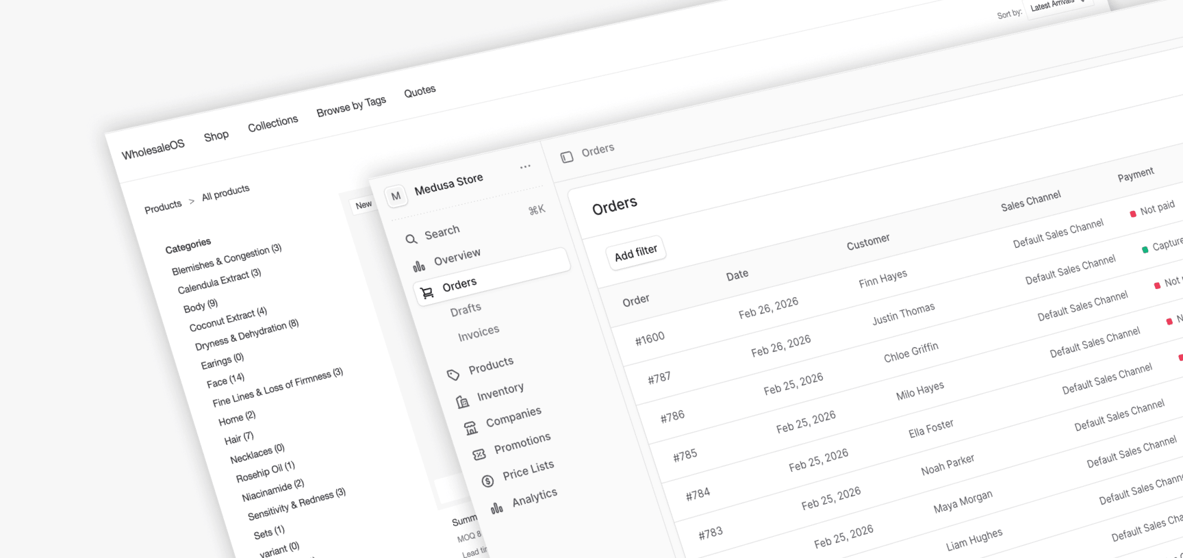
Task: Click the Inventory buildings icon
Action: click(462, 401)
